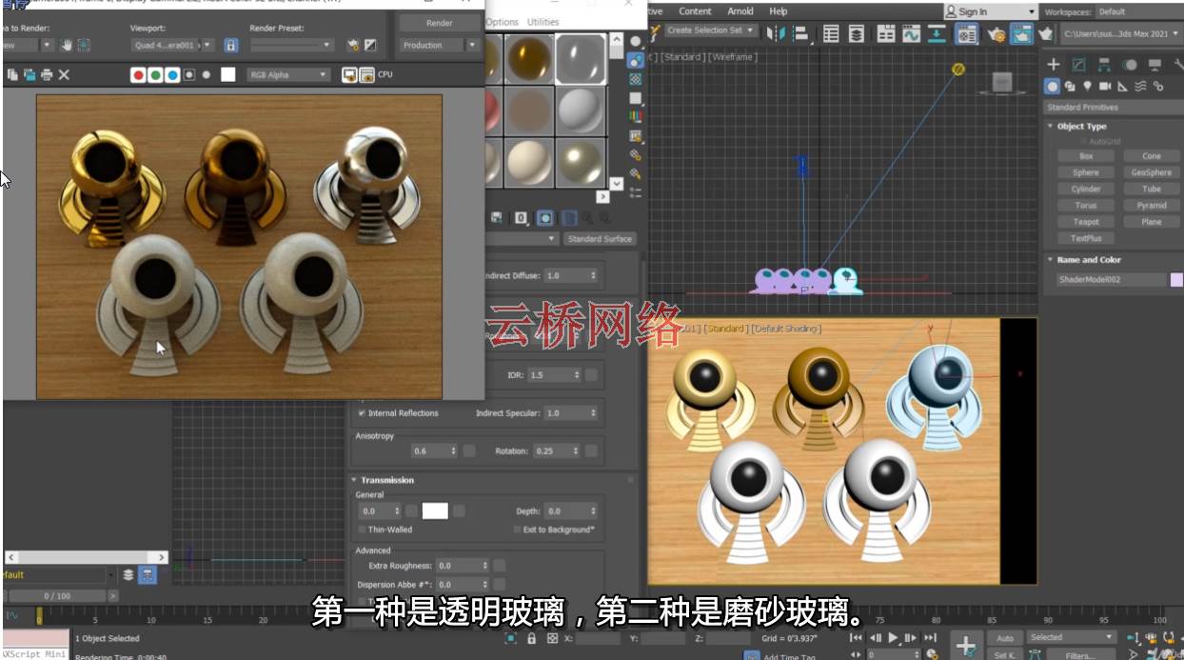Select the gold sphere material slot
The image size is (1184, 660).
point(529,58)
